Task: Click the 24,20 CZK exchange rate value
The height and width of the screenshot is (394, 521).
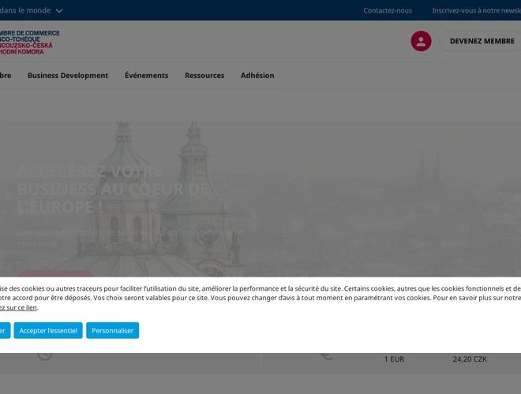Action: [x=470, y=359]
